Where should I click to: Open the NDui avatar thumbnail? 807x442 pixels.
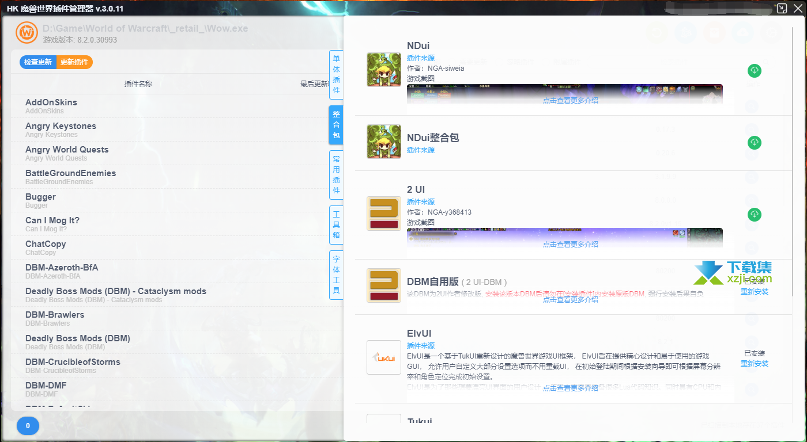click(384, 70)
